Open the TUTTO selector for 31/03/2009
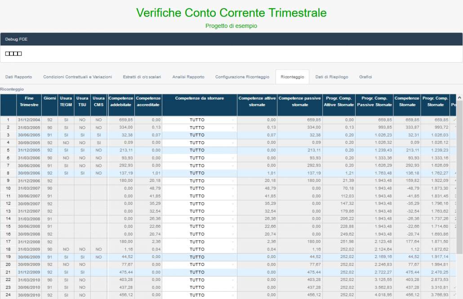Screen dimensions: 463x299 (x=200, y=249)
